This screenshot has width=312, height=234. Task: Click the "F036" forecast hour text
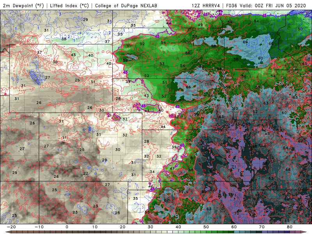(x=232, y=5)
